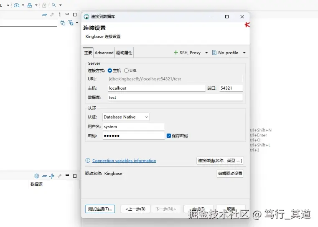Click the SSH, Proxy add button
This screenshot has width=318, height=227.
pos(187,53)
